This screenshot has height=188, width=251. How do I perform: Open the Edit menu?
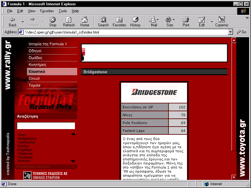point(20,11)
